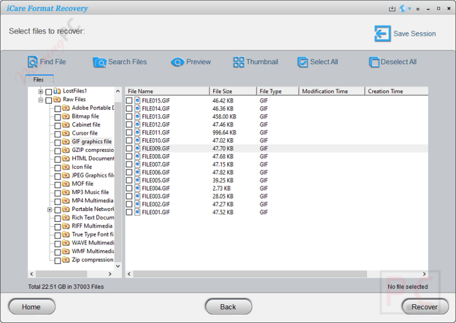
Task: Click tree horizontal scroll left arrow
Action: point(32,274)
